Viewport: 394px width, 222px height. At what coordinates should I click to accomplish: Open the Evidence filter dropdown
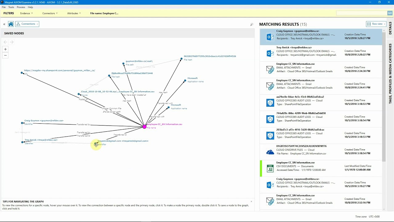[x=26, y=13]
